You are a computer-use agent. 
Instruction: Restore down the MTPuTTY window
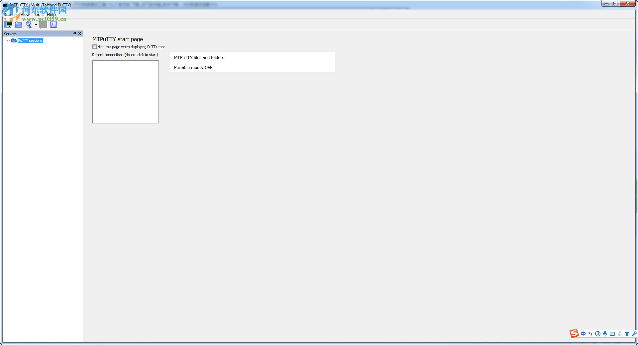(x=615, y=4)
